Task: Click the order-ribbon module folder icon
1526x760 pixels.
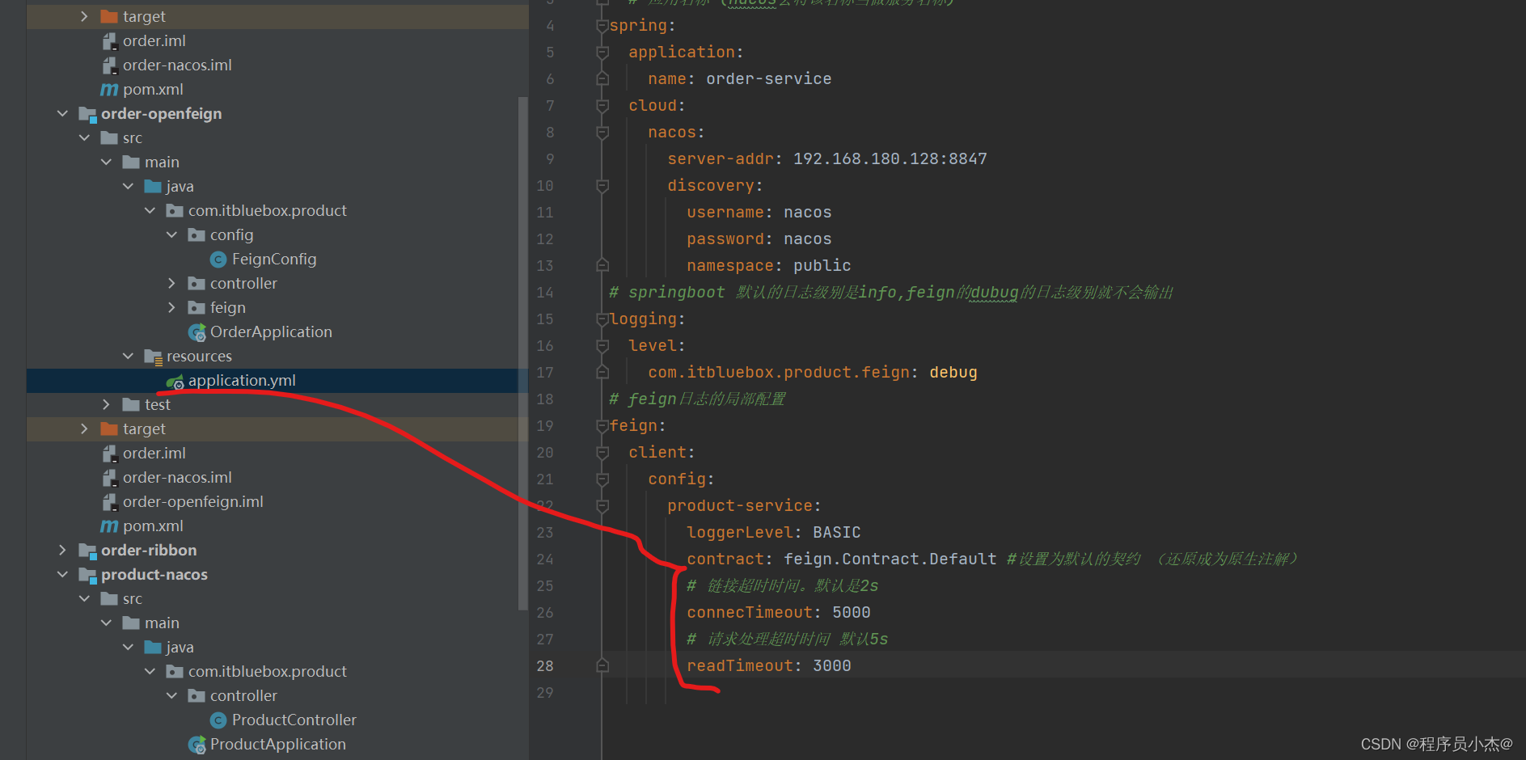Action: coord(87,551)
